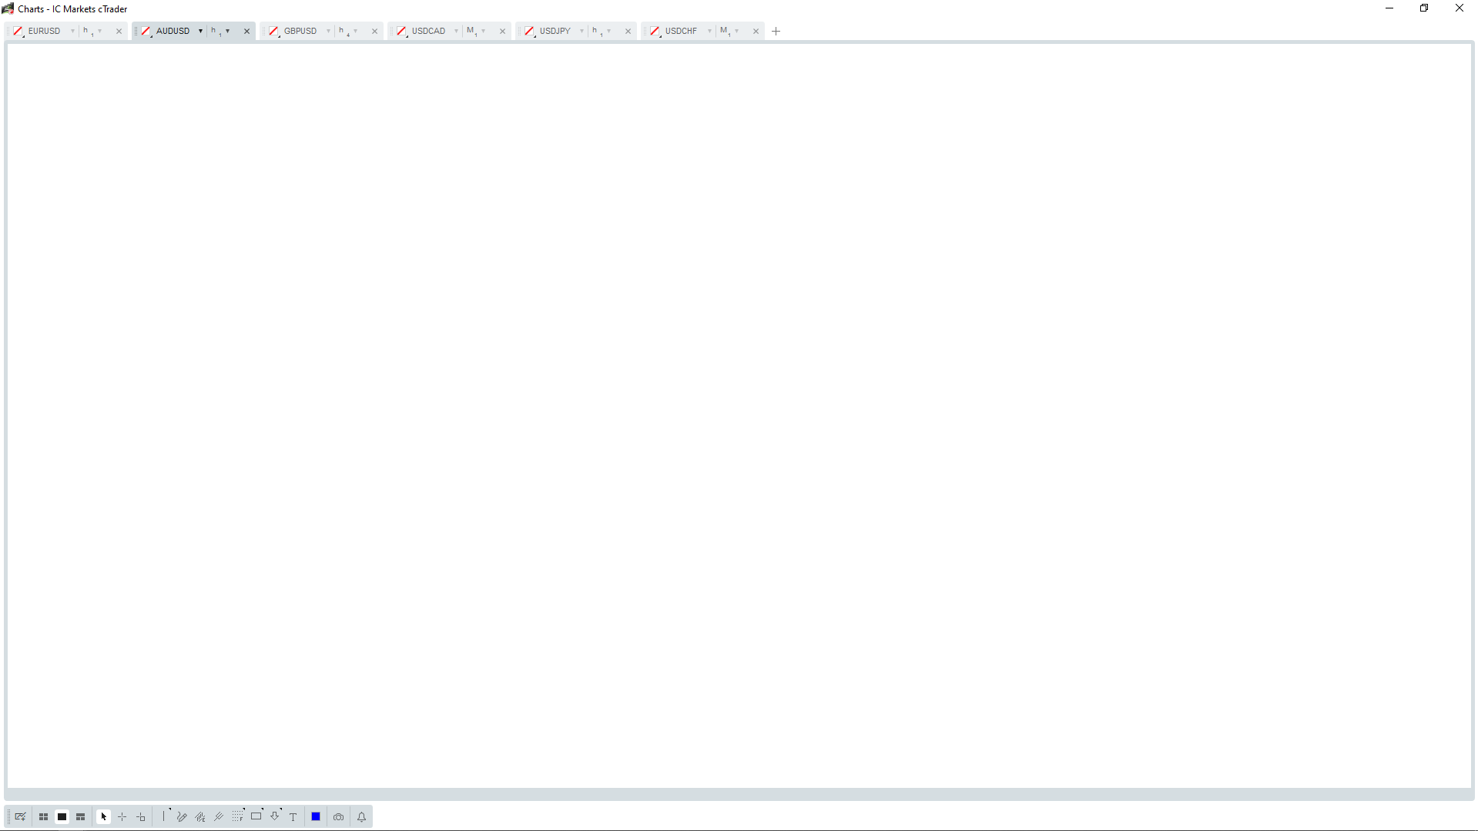1478x831 pixels.
Task: Click the AUDUSD tab chart-type icon
Action: coord(146,32)
